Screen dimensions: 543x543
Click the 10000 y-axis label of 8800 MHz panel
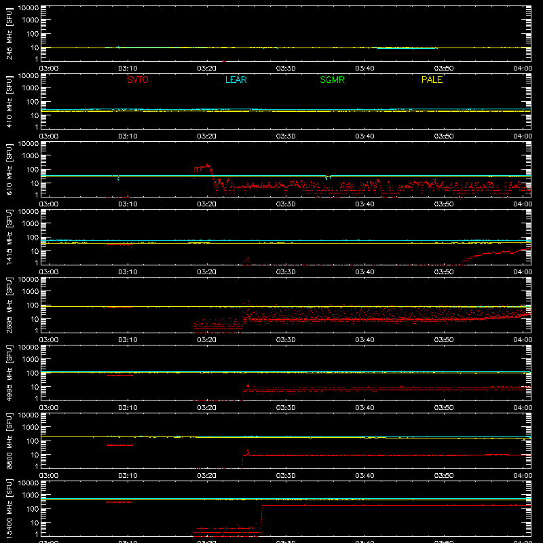click(x=29, y=415)
